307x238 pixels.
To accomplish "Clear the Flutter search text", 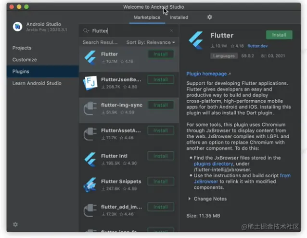I will click(171, 31).
